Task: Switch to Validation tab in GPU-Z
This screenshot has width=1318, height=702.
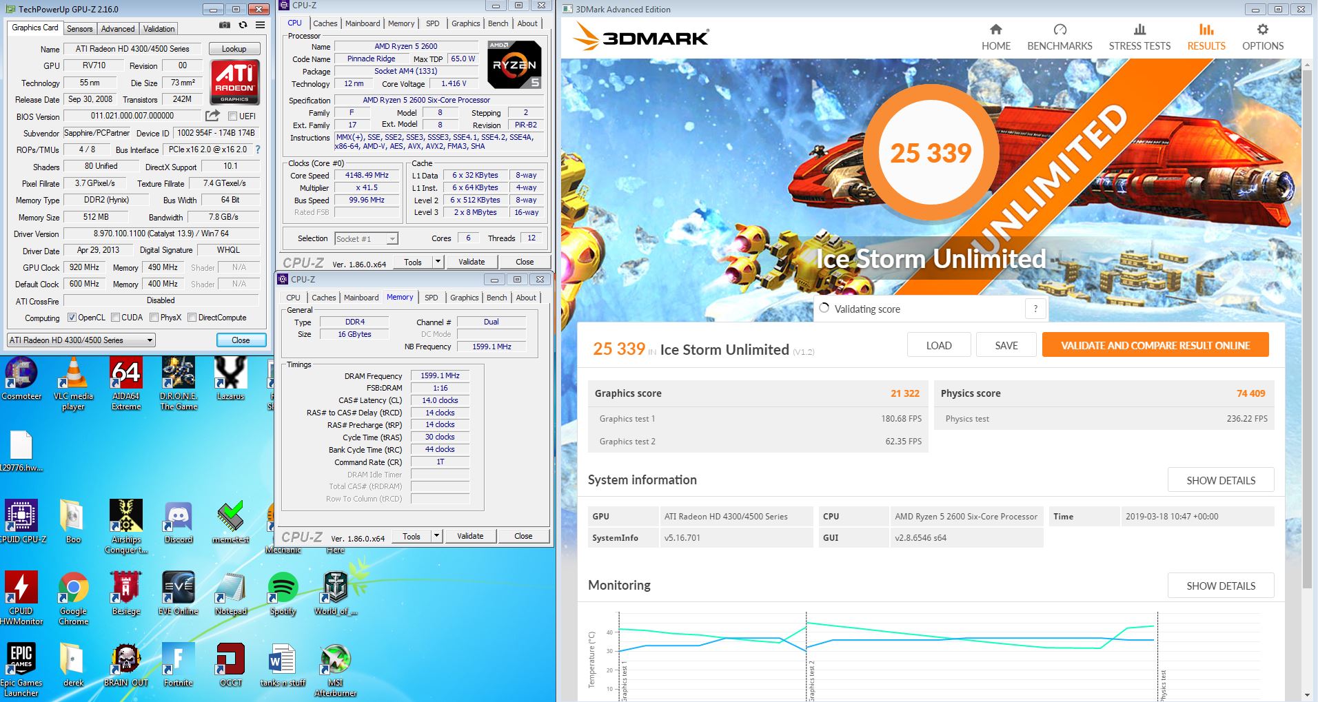Action: tap(159, 28)
